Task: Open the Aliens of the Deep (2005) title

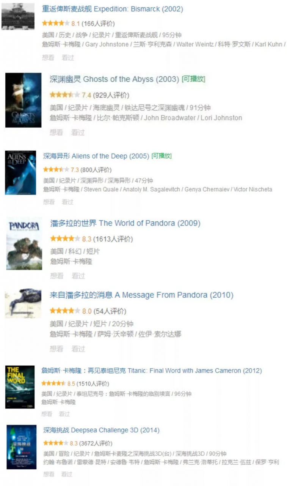Action: 96,156
